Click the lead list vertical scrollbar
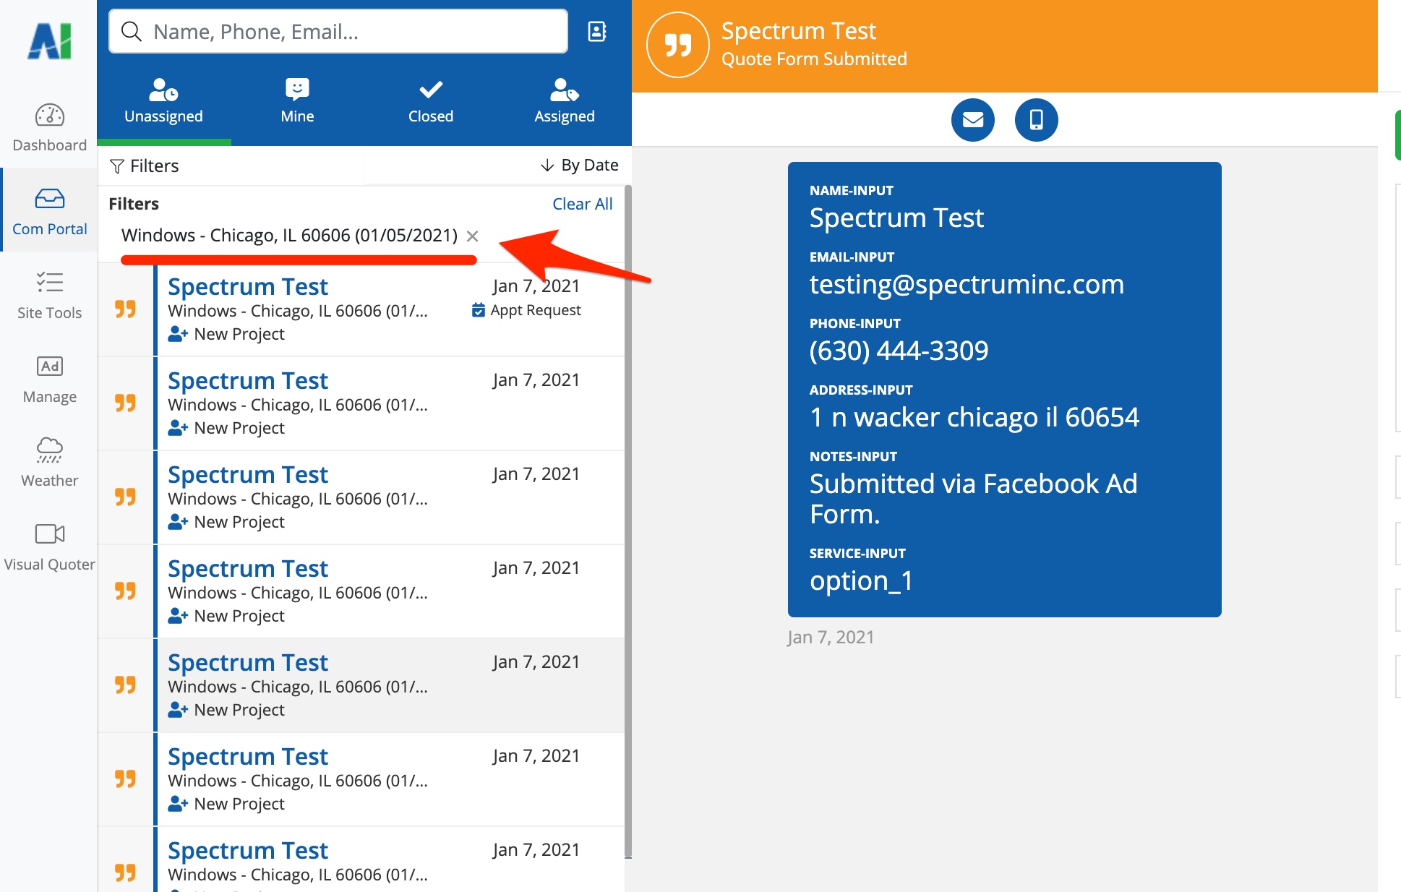 (627, 520)
